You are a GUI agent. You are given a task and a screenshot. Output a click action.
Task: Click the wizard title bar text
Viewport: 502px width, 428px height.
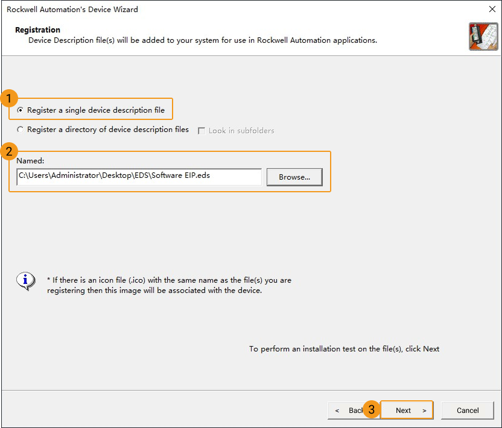pos(72,9)
